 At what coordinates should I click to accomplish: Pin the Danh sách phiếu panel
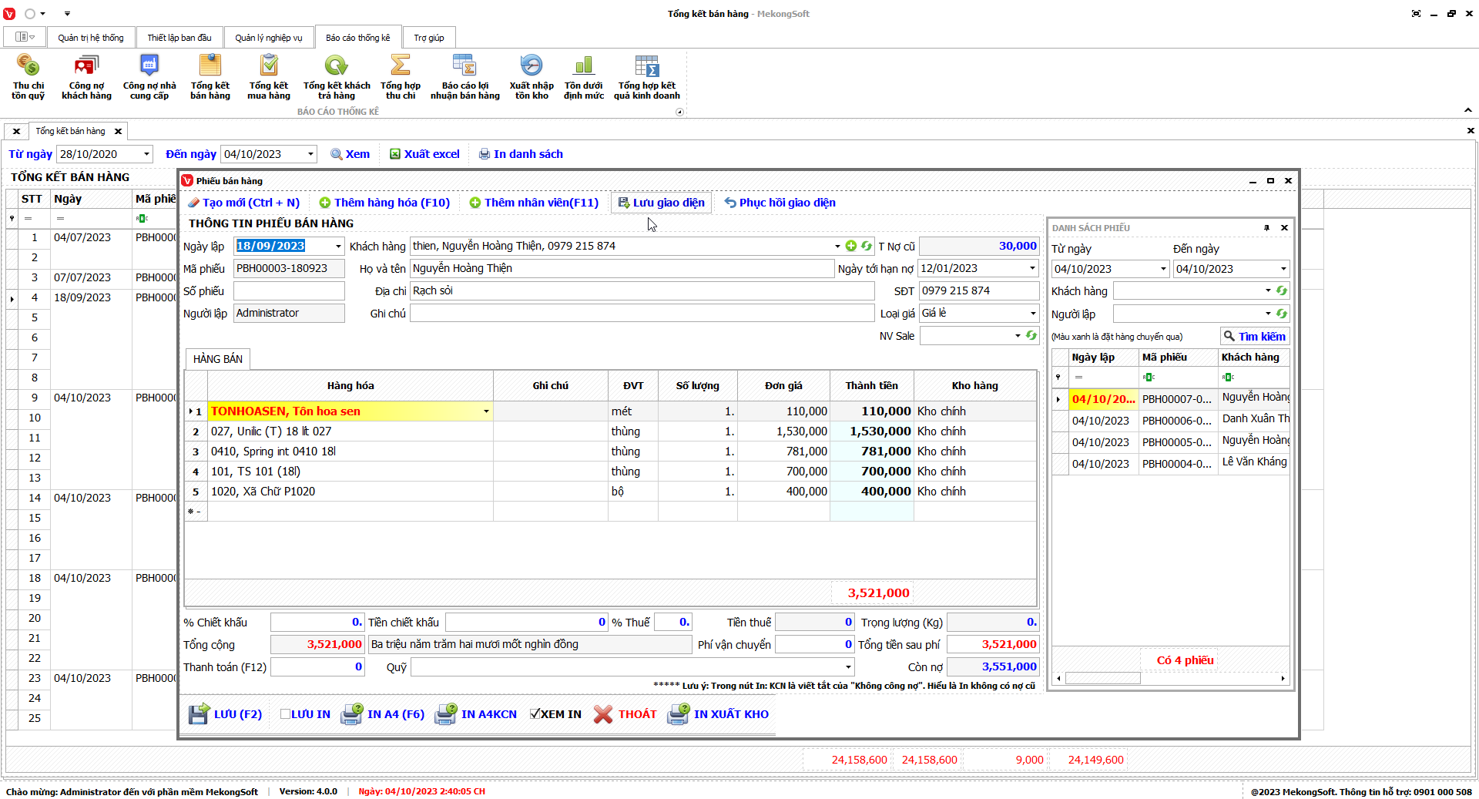(1266, 228)
